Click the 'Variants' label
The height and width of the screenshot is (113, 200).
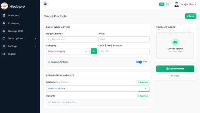[51, 96]
